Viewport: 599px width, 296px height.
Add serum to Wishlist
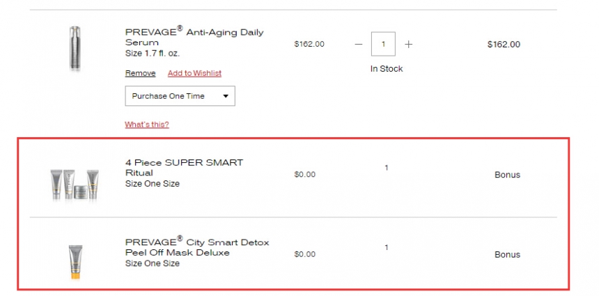click(194, 73)
